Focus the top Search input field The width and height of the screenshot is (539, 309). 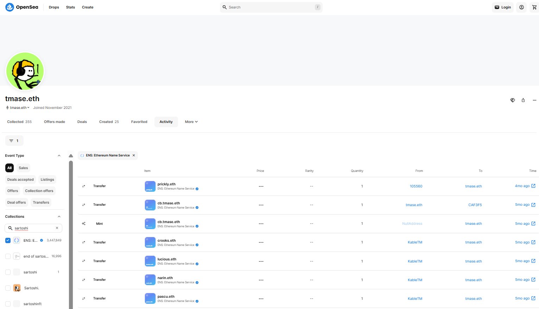(271, 7)
